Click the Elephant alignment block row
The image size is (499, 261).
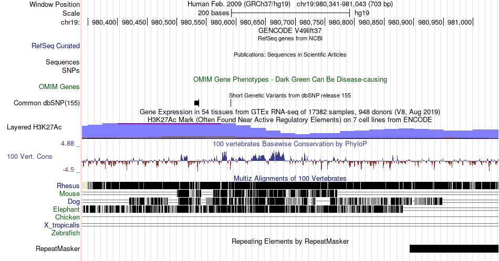[290, 209]
